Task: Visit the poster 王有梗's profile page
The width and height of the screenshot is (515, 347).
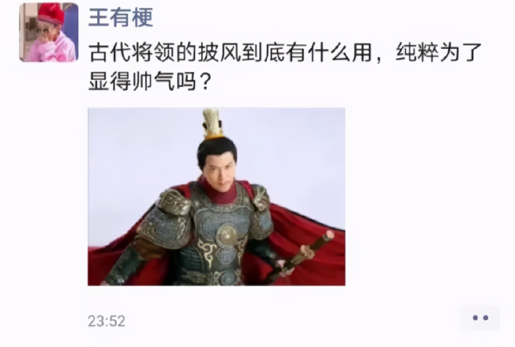Action: pos(121,17)
